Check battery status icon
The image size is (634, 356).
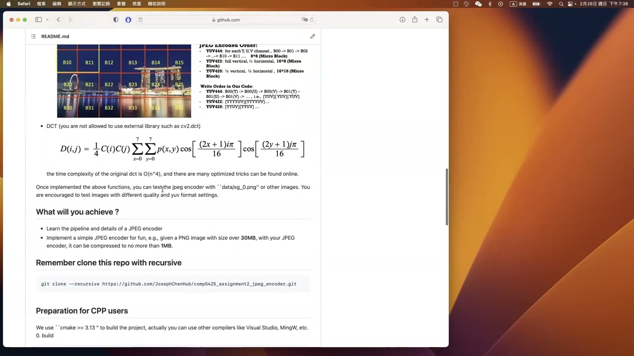click(x=536, y=4)
